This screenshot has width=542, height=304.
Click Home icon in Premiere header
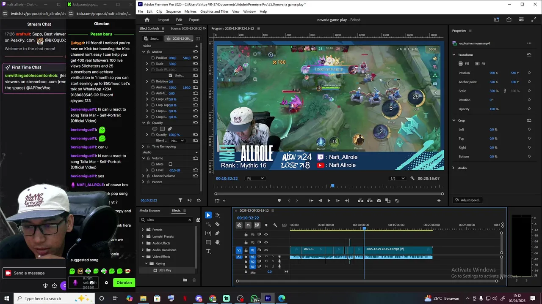point(147,20)
